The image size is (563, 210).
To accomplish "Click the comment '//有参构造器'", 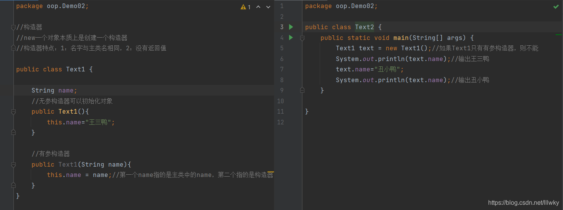I will point(51,154).
